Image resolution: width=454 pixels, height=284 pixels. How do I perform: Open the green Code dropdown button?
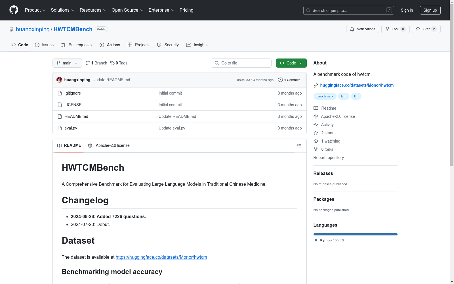[291, 63]
